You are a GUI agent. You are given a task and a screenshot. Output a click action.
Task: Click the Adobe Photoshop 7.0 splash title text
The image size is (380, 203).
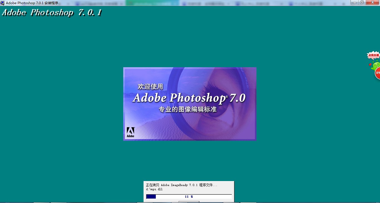(x=189, y=98)
